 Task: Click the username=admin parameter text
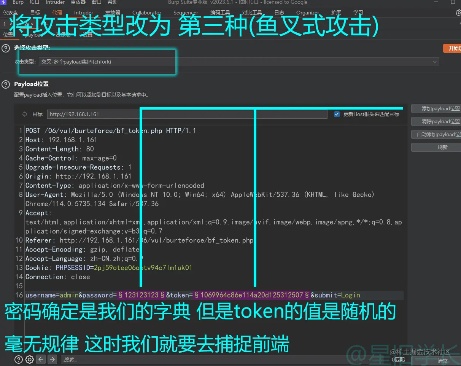[x=52, y=295]
